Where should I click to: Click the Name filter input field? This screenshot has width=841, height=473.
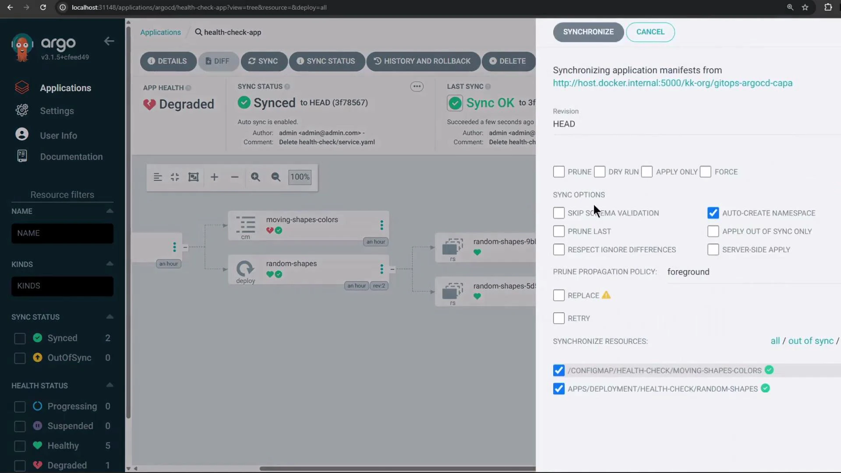point(62,233)
